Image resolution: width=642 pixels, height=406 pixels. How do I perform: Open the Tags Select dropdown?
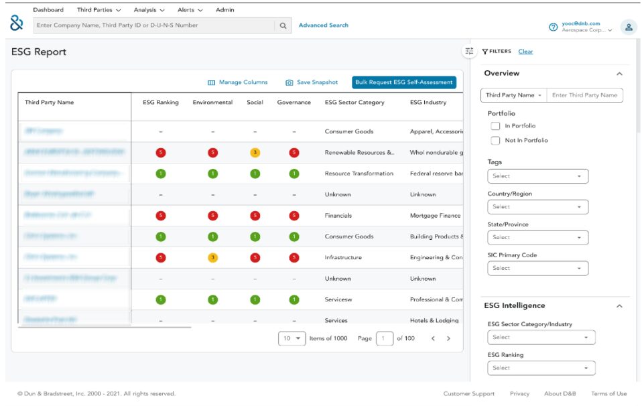[537, 176]
